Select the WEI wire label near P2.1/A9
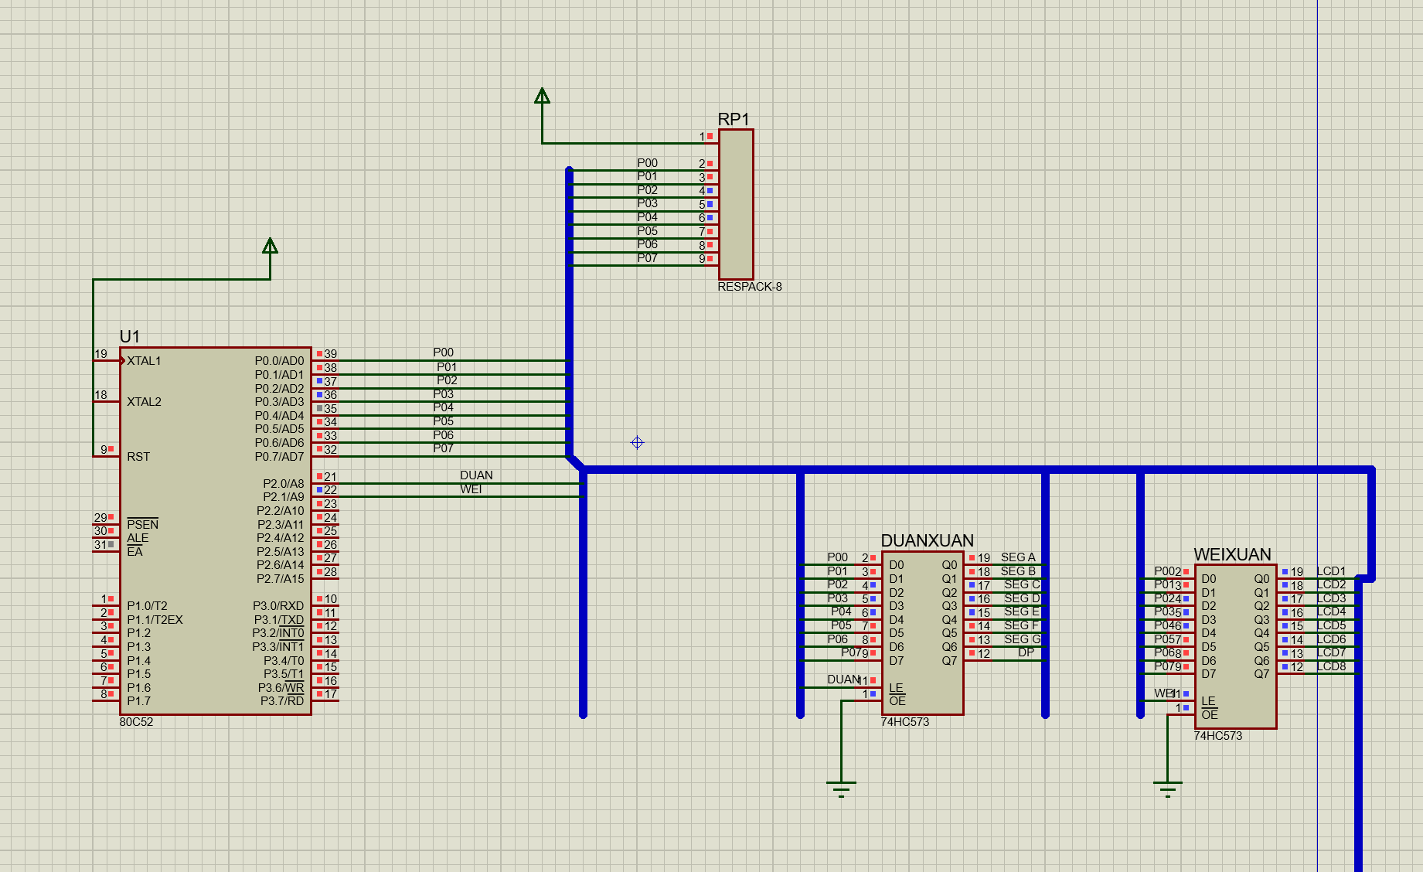1423x872 pixels. tap(471, 489)
